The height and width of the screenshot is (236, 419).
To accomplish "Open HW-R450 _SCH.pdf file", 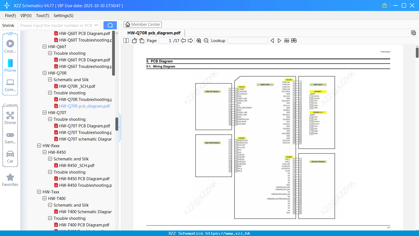I will (x=74, y=165).
